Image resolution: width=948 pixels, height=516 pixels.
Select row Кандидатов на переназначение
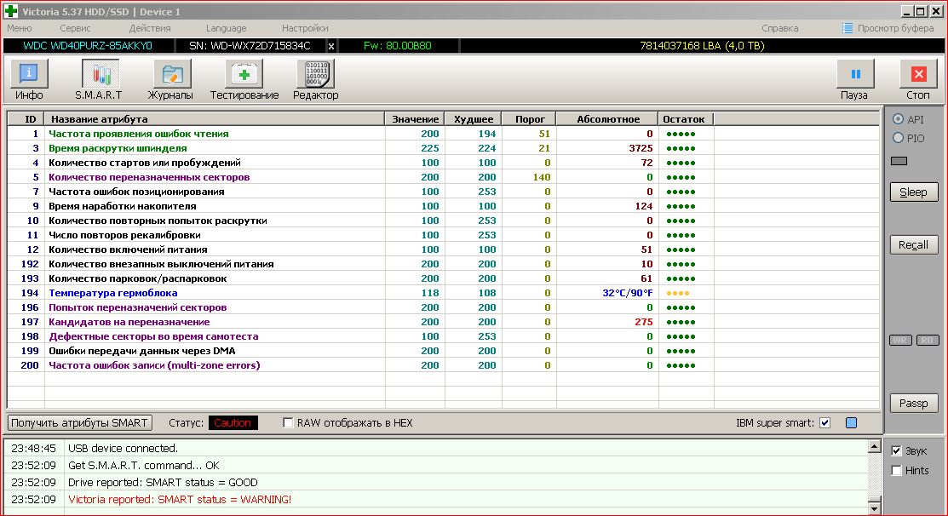(x=443, y=322)
